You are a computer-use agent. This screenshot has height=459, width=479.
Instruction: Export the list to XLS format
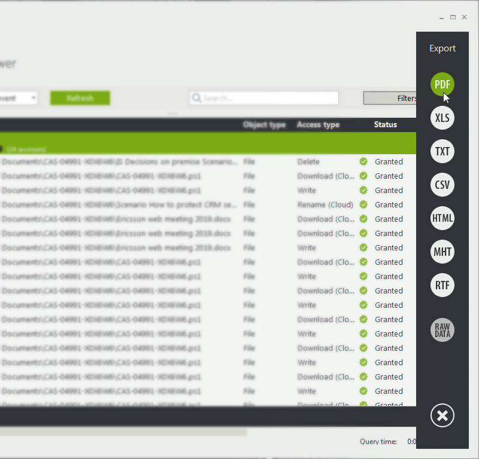tap(442, 118)
